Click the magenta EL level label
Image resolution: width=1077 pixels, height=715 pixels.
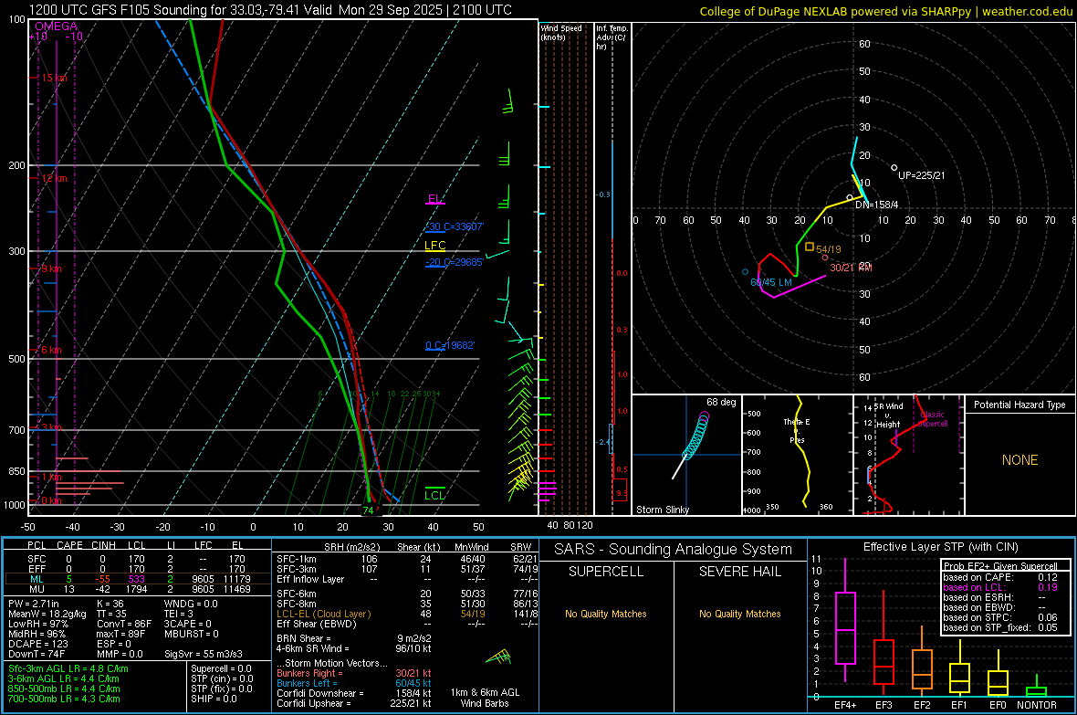point(434,199)
